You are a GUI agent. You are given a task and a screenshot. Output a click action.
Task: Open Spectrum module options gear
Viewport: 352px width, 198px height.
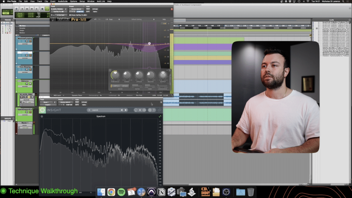42,116
